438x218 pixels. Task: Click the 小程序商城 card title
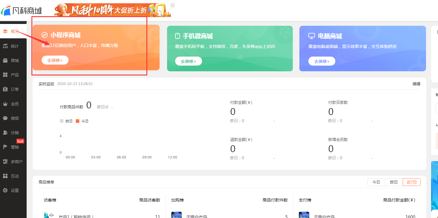pyautogui.click(x=66, y=35)
